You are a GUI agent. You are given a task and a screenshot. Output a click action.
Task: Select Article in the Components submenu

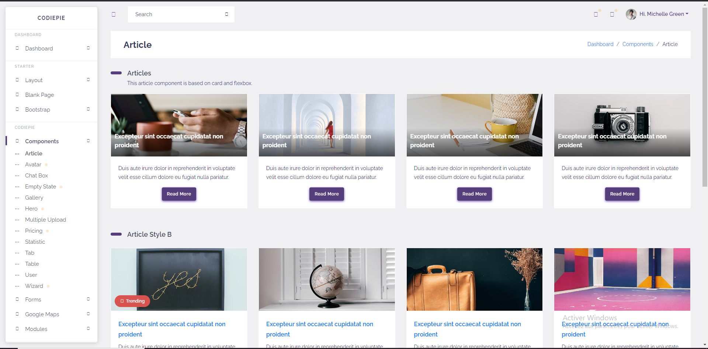[x=34, y=154]
